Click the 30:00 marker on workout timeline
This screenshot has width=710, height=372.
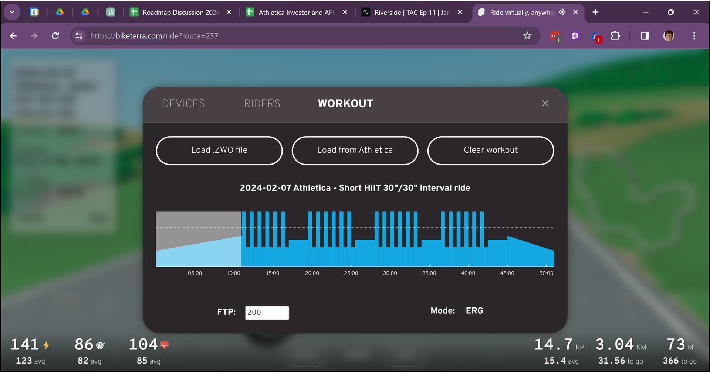[x=390, y=273]
